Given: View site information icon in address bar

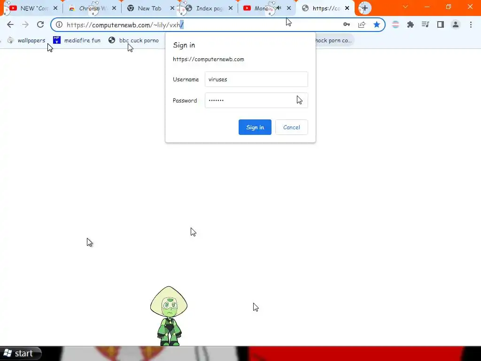Looking at the screenshot, I should coord(59,24).
